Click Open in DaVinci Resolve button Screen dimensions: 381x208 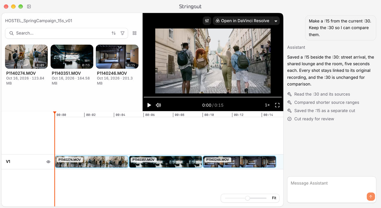pos(242,21)
